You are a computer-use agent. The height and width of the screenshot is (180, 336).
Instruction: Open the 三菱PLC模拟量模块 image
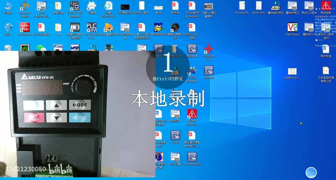point(209,9)
